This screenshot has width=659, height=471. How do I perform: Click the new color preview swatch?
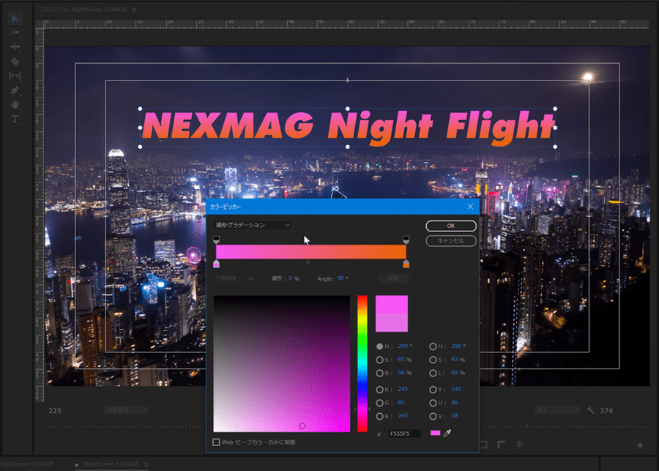[x=391, y=305]
